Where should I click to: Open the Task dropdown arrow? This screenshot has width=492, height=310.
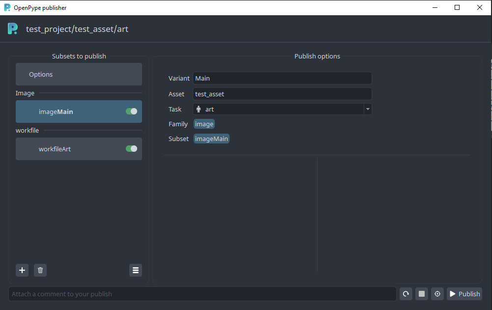coord(368,109)
